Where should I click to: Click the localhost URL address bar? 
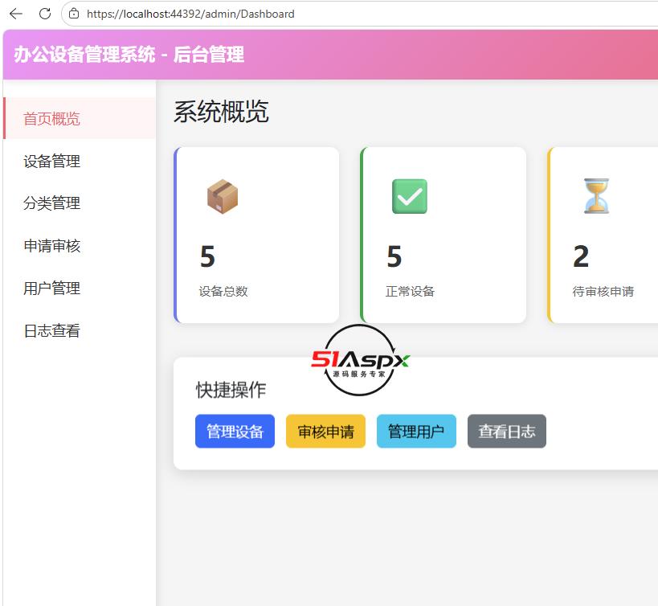[361, 14]
